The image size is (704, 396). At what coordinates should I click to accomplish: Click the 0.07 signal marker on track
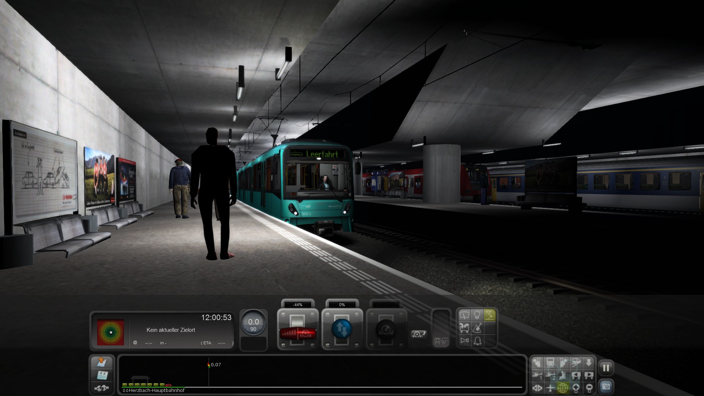[209, 365]
